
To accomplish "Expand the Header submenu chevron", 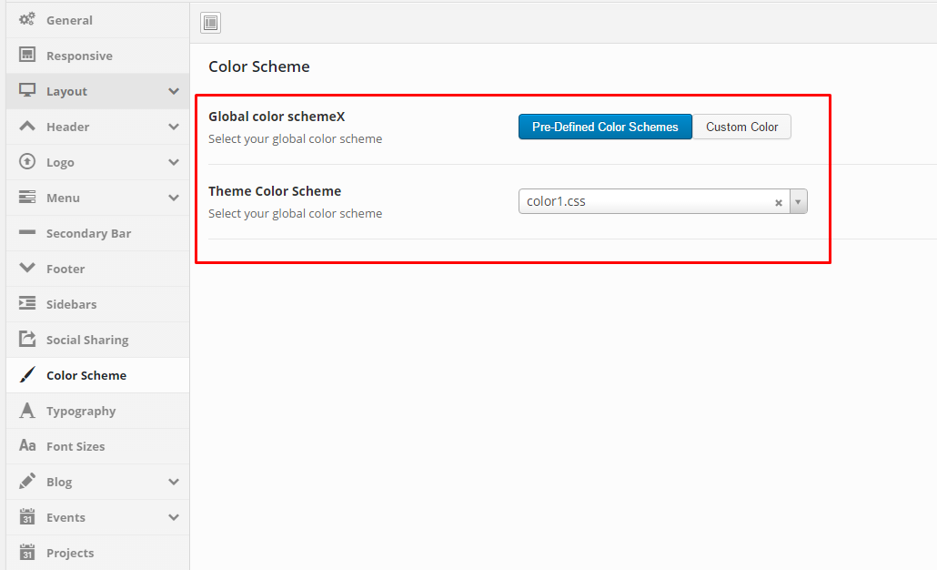I will coord(173,127).
